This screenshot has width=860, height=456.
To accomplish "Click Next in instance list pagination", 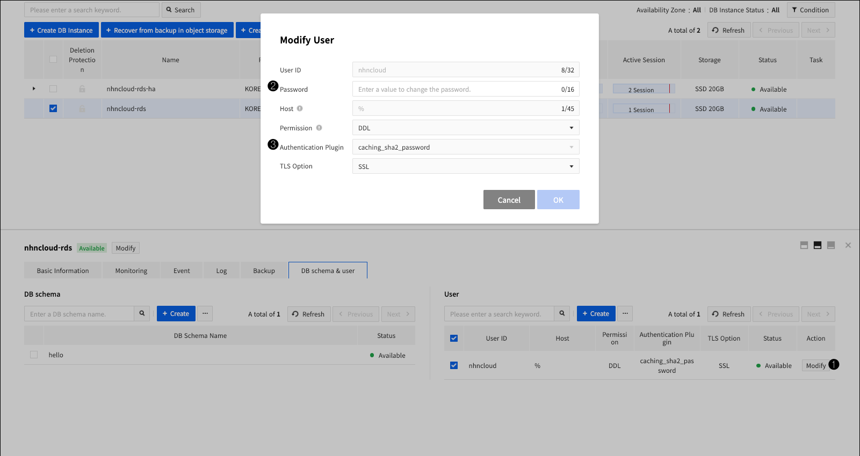I will tap(818, 30).
